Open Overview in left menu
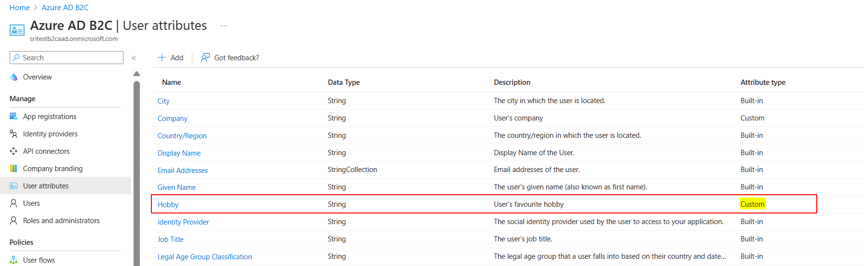This screenshot has height=266, width=864. [x=37, y=77]
